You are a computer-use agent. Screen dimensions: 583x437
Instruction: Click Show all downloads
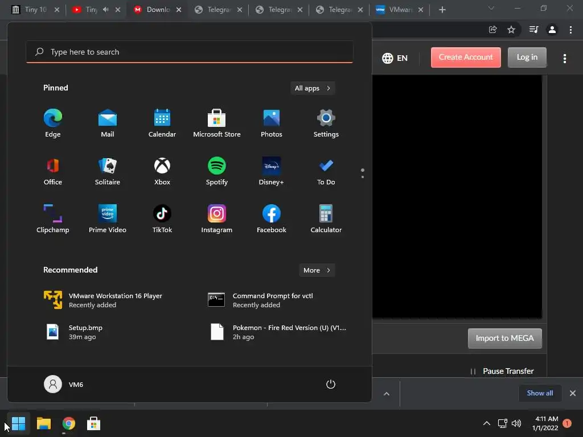tap(540, 393)
